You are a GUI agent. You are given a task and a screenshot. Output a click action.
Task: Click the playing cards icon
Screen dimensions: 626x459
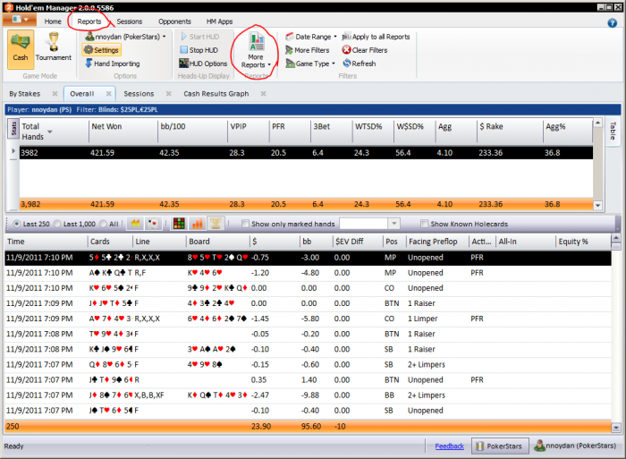153,224
